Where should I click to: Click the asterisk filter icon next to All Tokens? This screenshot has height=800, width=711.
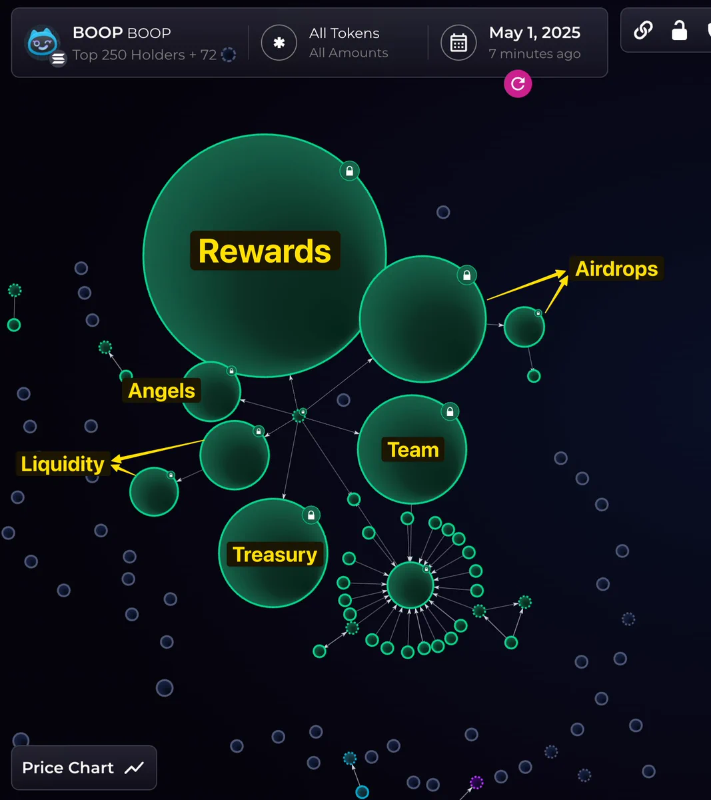pyautogui.click(x=279, y=43)
